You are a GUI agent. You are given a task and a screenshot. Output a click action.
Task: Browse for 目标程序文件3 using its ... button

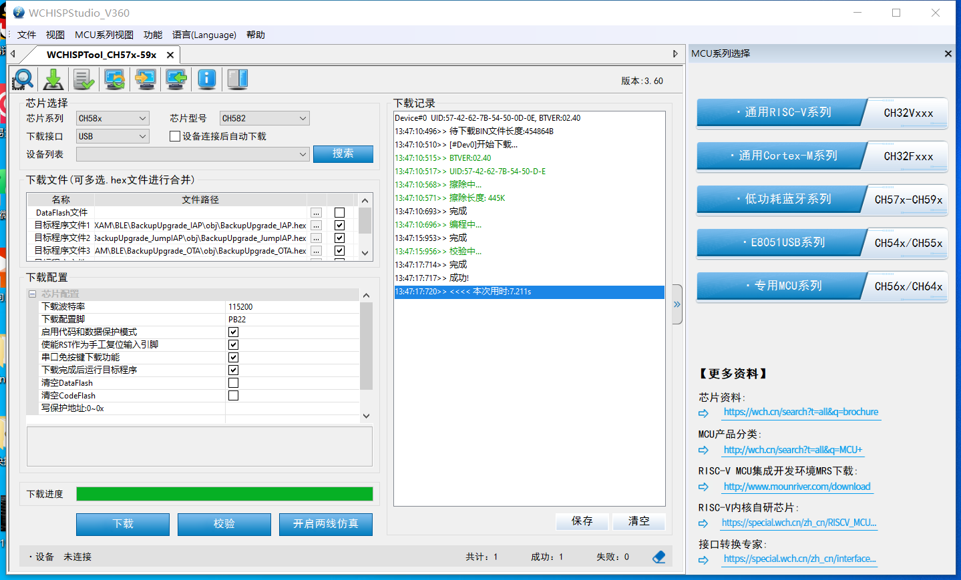pos(317,251)
